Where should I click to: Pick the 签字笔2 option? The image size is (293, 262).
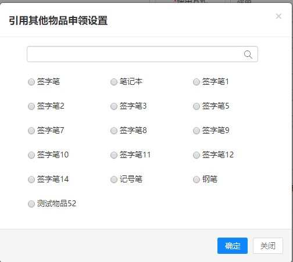pos(31,106)
